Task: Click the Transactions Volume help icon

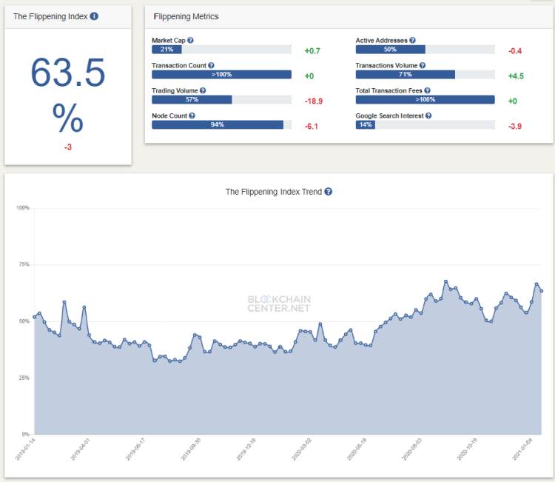Action: pyautogui.click(x=423, y=65)
